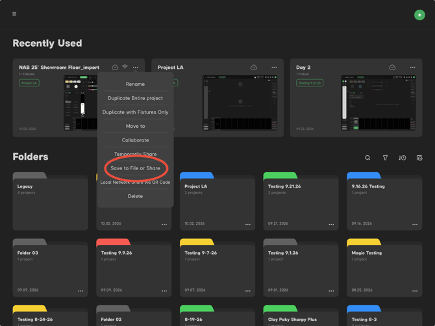Click the green add project button

point(419,15)
